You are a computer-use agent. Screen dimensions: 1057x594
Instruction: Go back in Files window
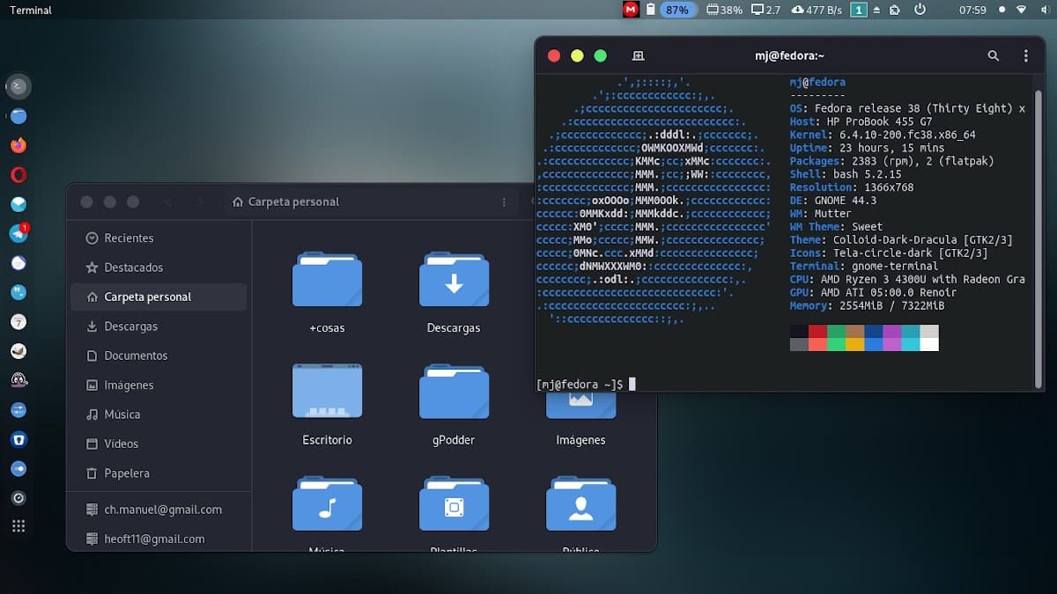coord(168,202)
